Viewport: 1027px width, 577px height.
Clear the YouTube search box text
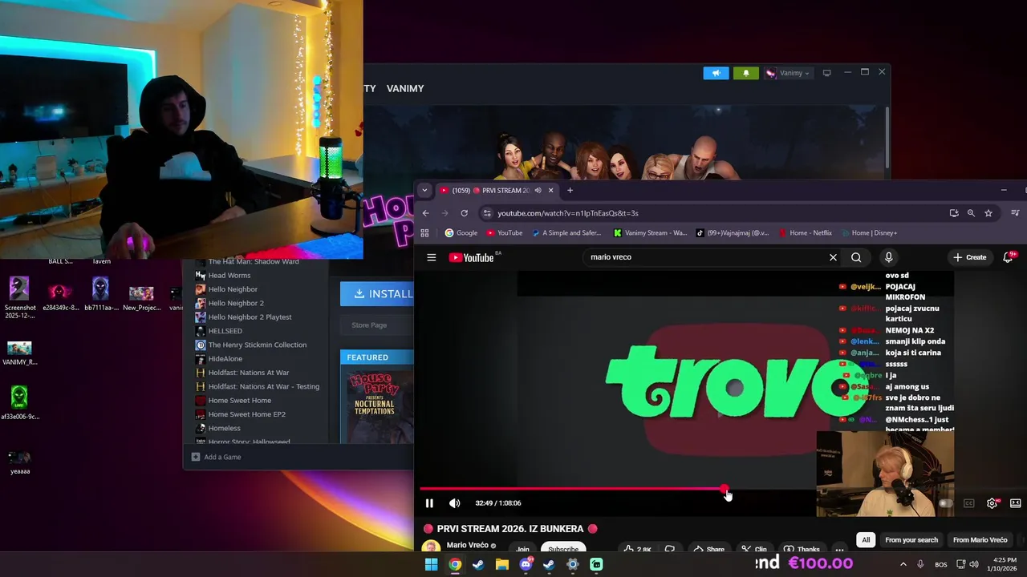coord(833,257)
